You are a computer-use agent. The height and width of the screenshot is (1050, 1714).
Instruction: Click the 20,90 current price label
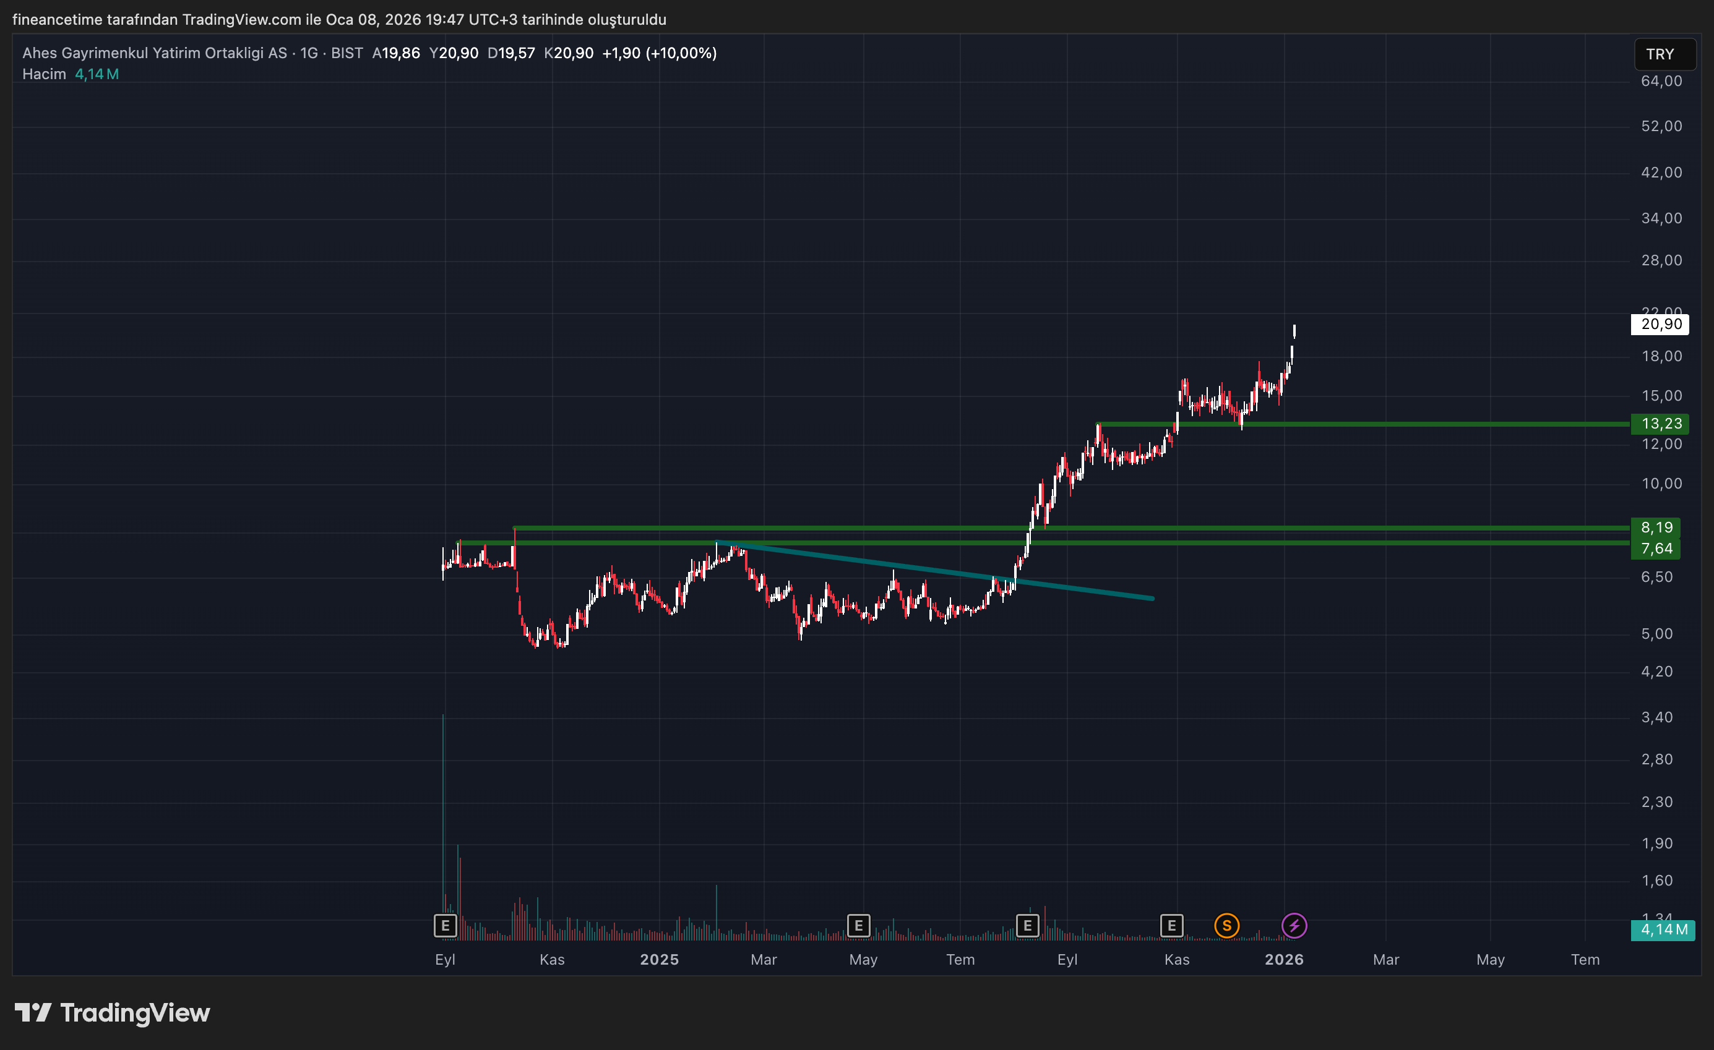pos(1660,324)
